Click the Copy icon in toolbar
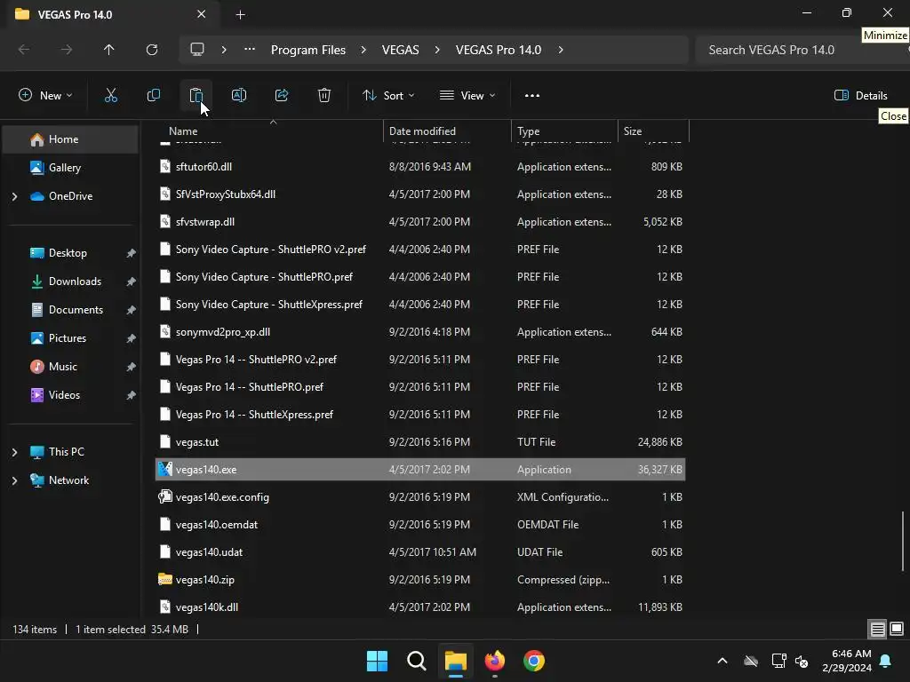 pyautogui.click(x=153, y=96)
